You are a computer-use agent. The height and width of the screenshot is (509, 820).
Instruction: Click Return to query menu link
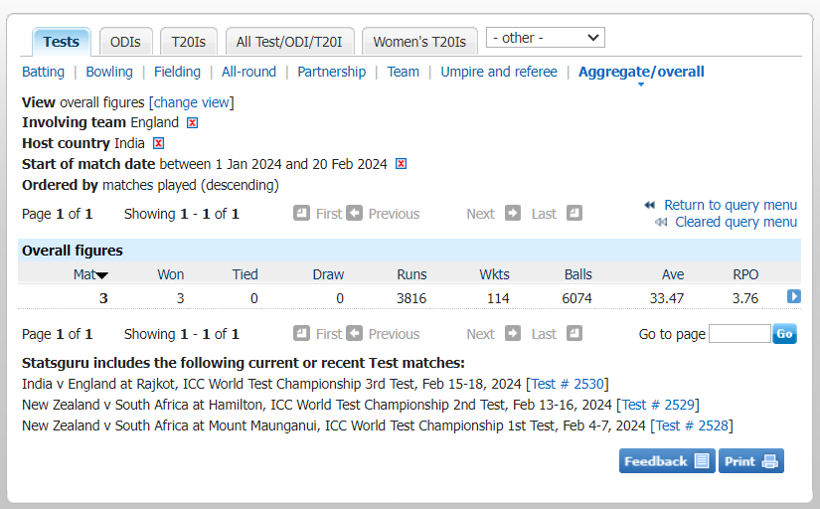731,205
